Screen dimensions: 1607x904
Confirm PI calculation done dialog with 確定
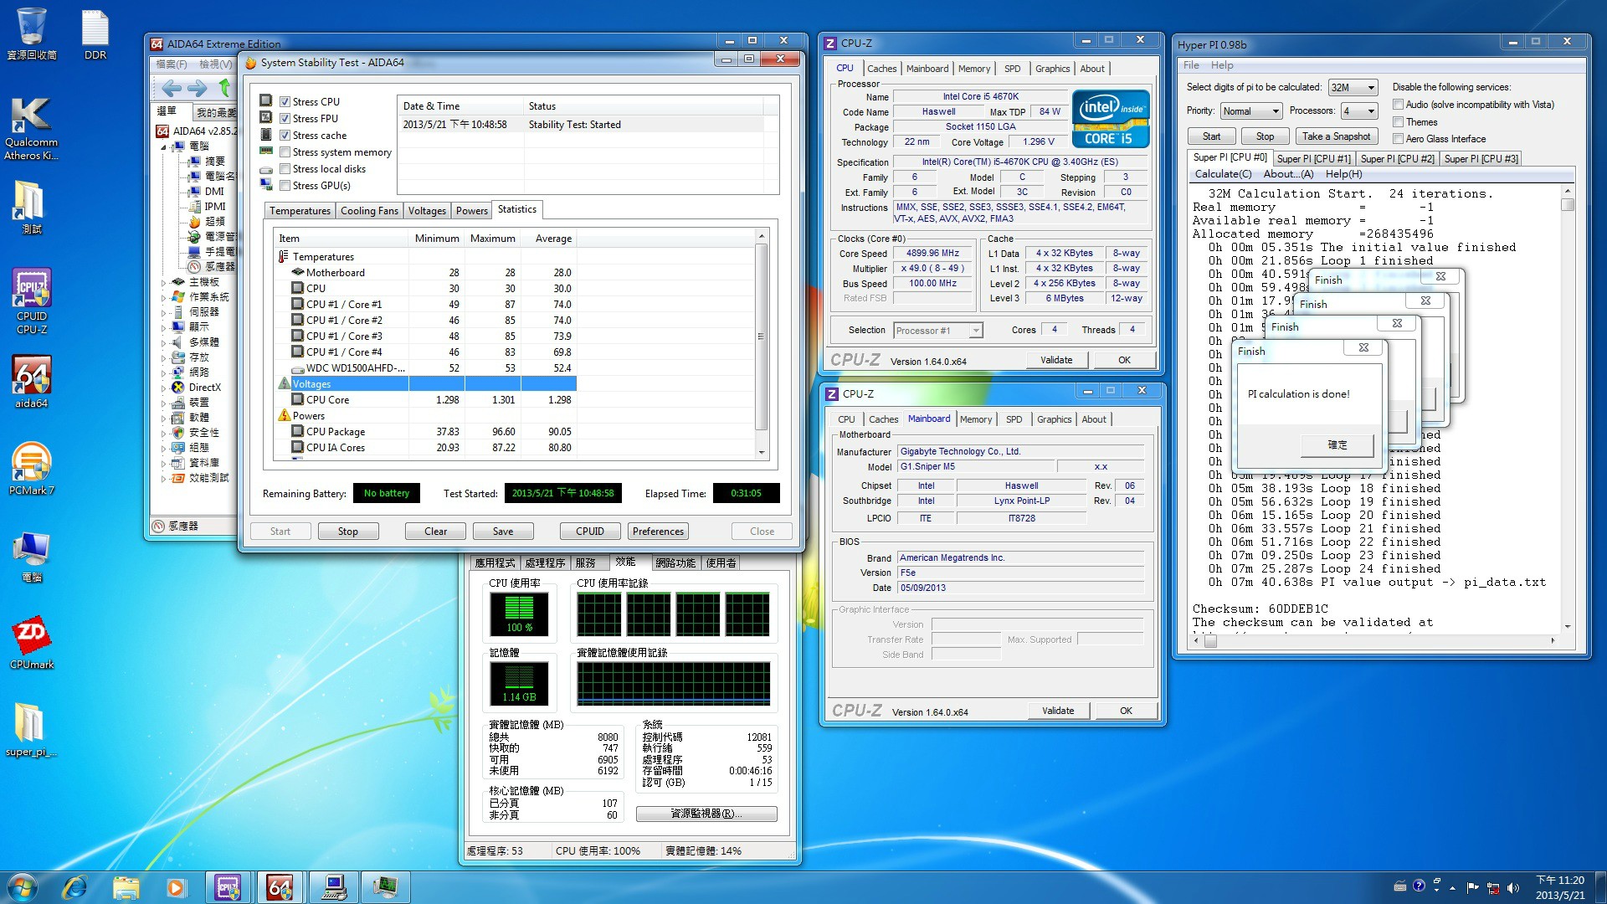pyautogui.click(x=1337, y=445)
